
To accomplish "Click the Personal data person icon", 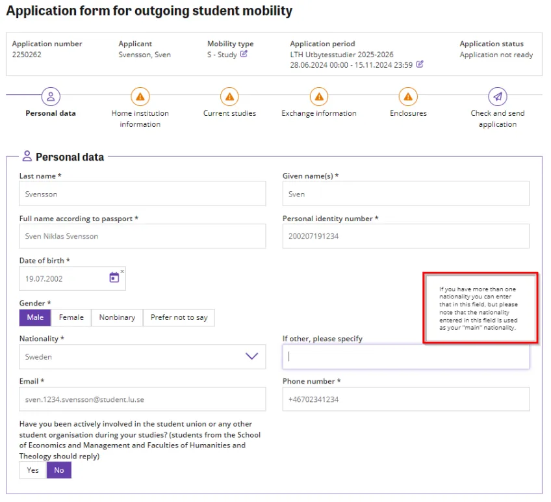I will click(51, 96).
